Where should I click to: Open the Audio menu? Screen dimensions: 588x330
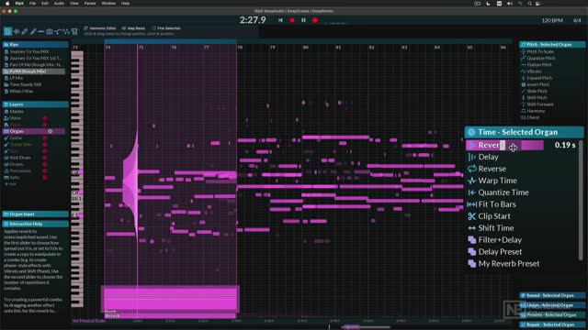coord(59,4)
